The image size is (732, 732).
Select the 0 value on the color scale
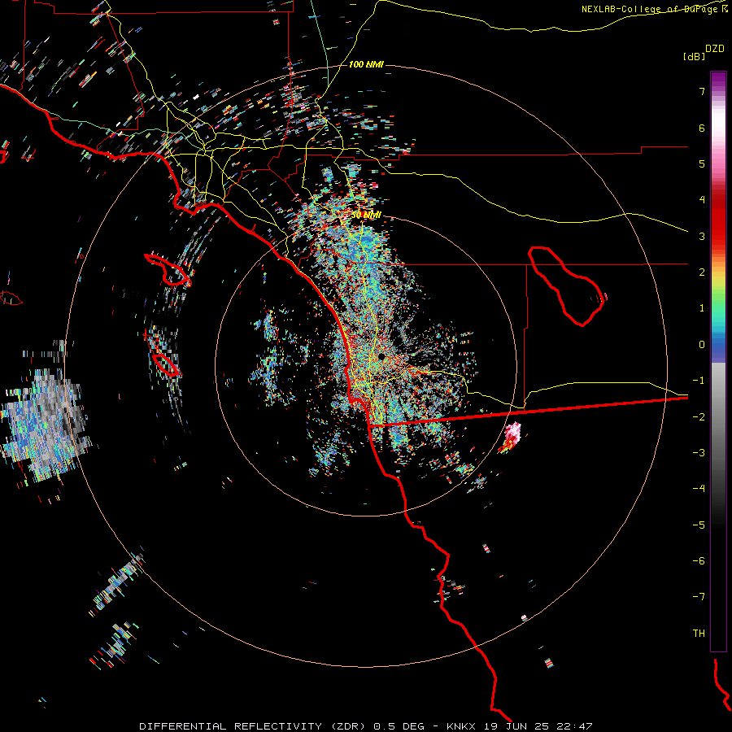pyautogui.click(x=702, y=345)
